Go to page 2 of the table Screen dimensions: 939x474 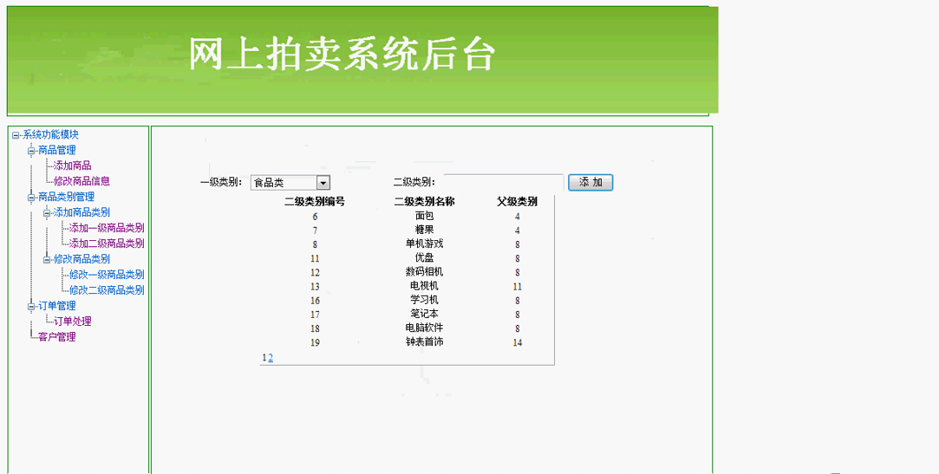point(271,358)
